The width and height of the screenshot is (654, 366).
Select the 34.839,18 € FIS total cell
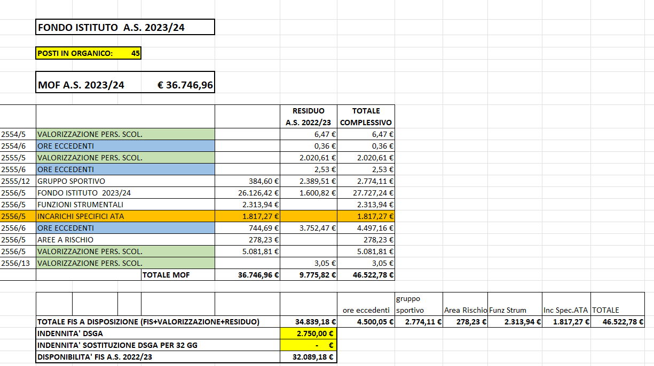coord(309,322)
